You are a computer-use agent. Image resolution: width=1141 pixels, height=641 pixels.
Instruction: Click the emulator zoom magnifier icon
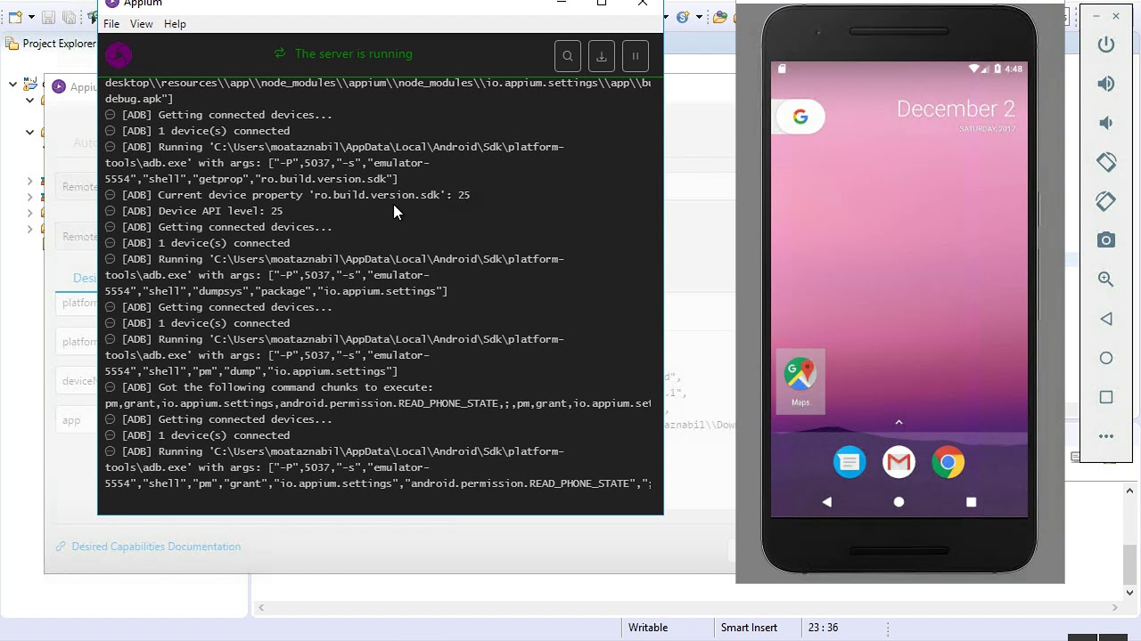1106,280
